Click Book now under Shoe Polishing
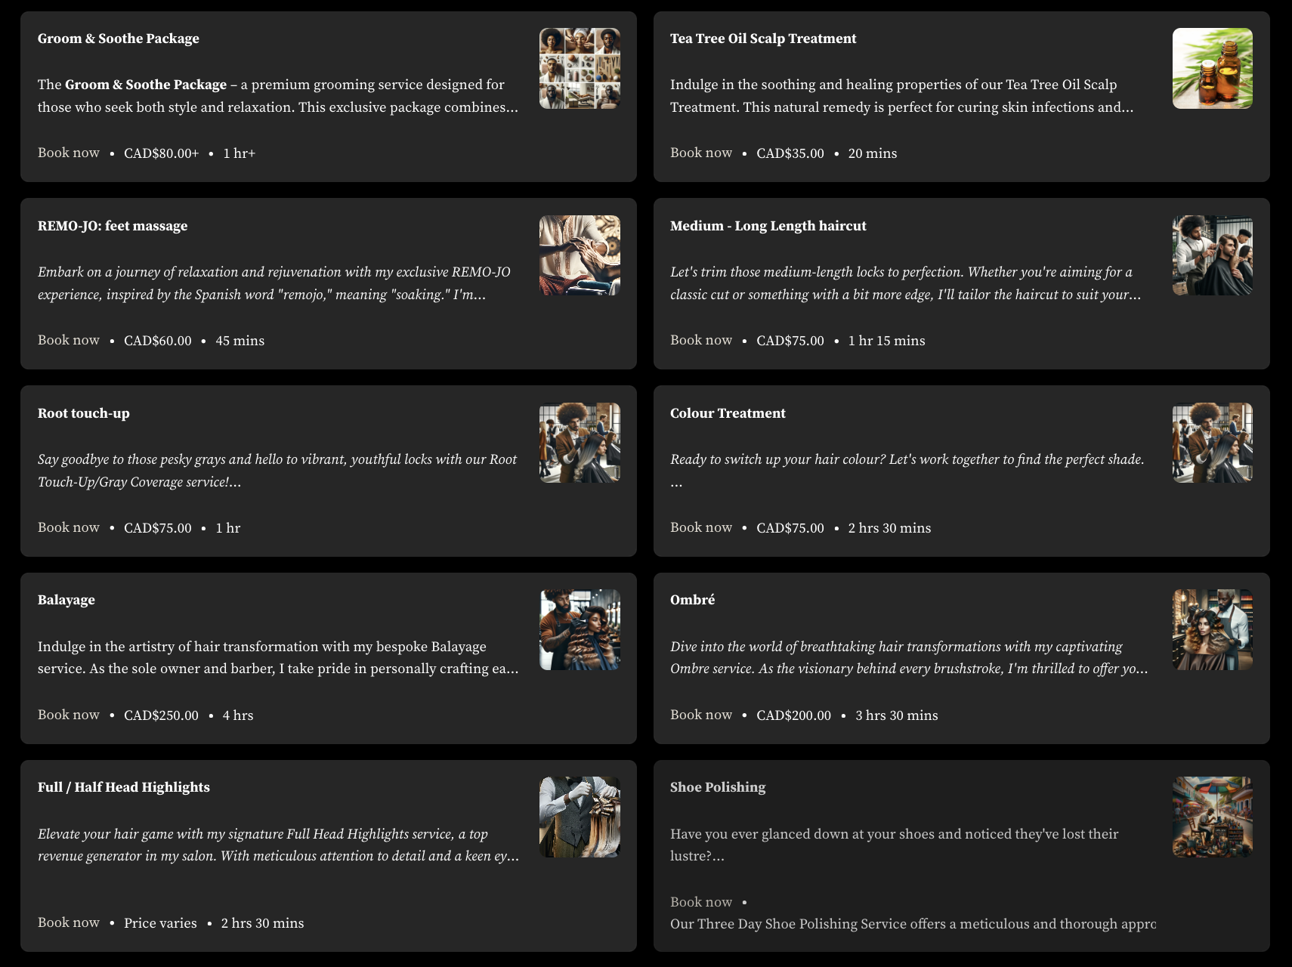The width and height of the screenshot is (1292, 967). (x=701, y=902)
